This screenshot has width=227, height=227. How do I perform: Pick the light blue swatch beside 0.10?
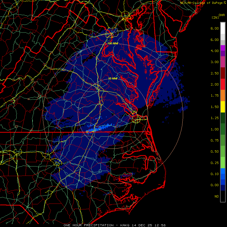223,171
